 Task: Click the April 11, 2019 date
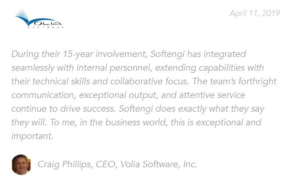tap(255, 13)
